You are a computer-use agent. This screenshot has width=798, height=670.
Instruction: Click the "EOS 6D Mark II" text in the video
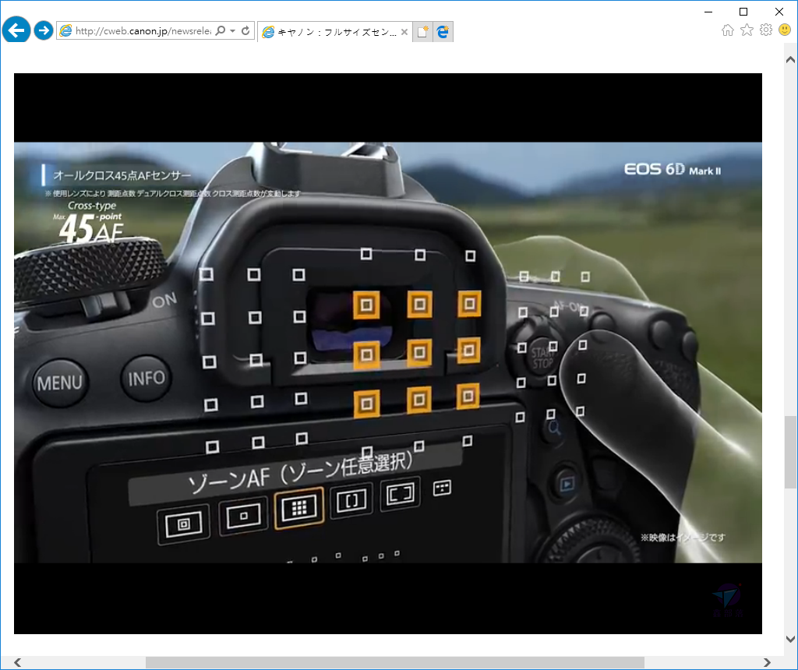[x=673, y=169]
